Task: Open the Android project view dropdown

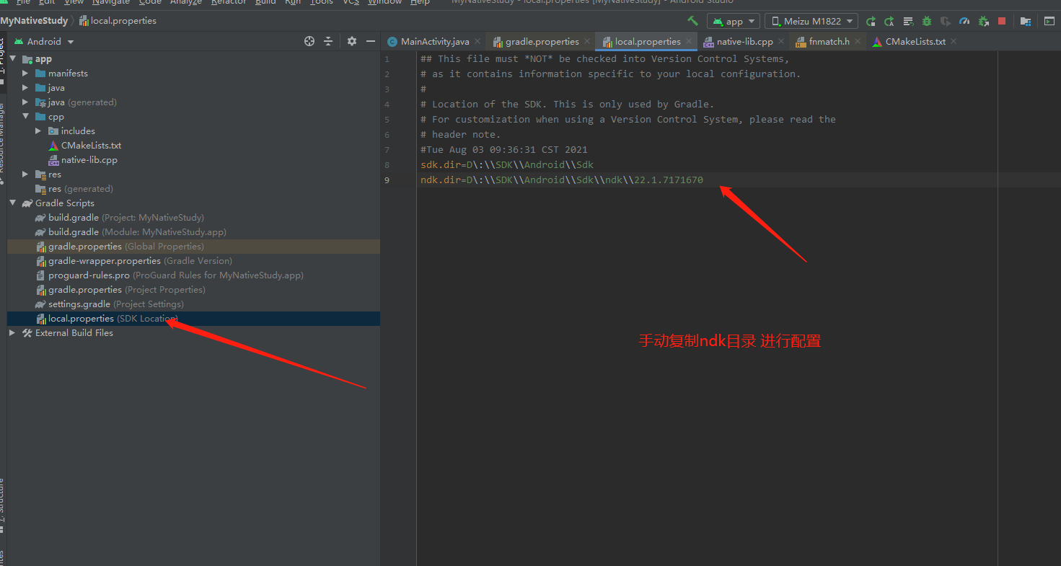Action: point(44,41)
